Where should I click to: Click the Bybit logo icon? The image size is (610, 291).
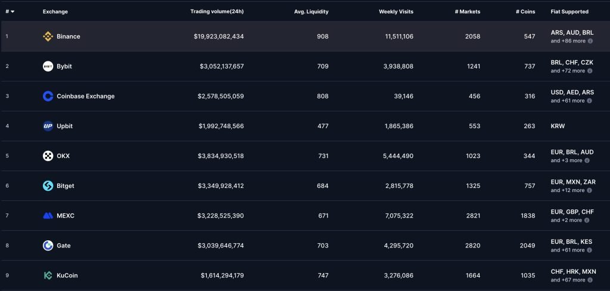pyautogui.click(x=48, y=66)
